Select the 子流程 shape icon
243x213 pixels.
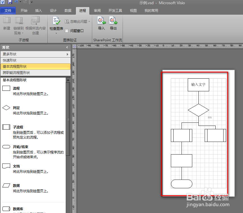6,127
